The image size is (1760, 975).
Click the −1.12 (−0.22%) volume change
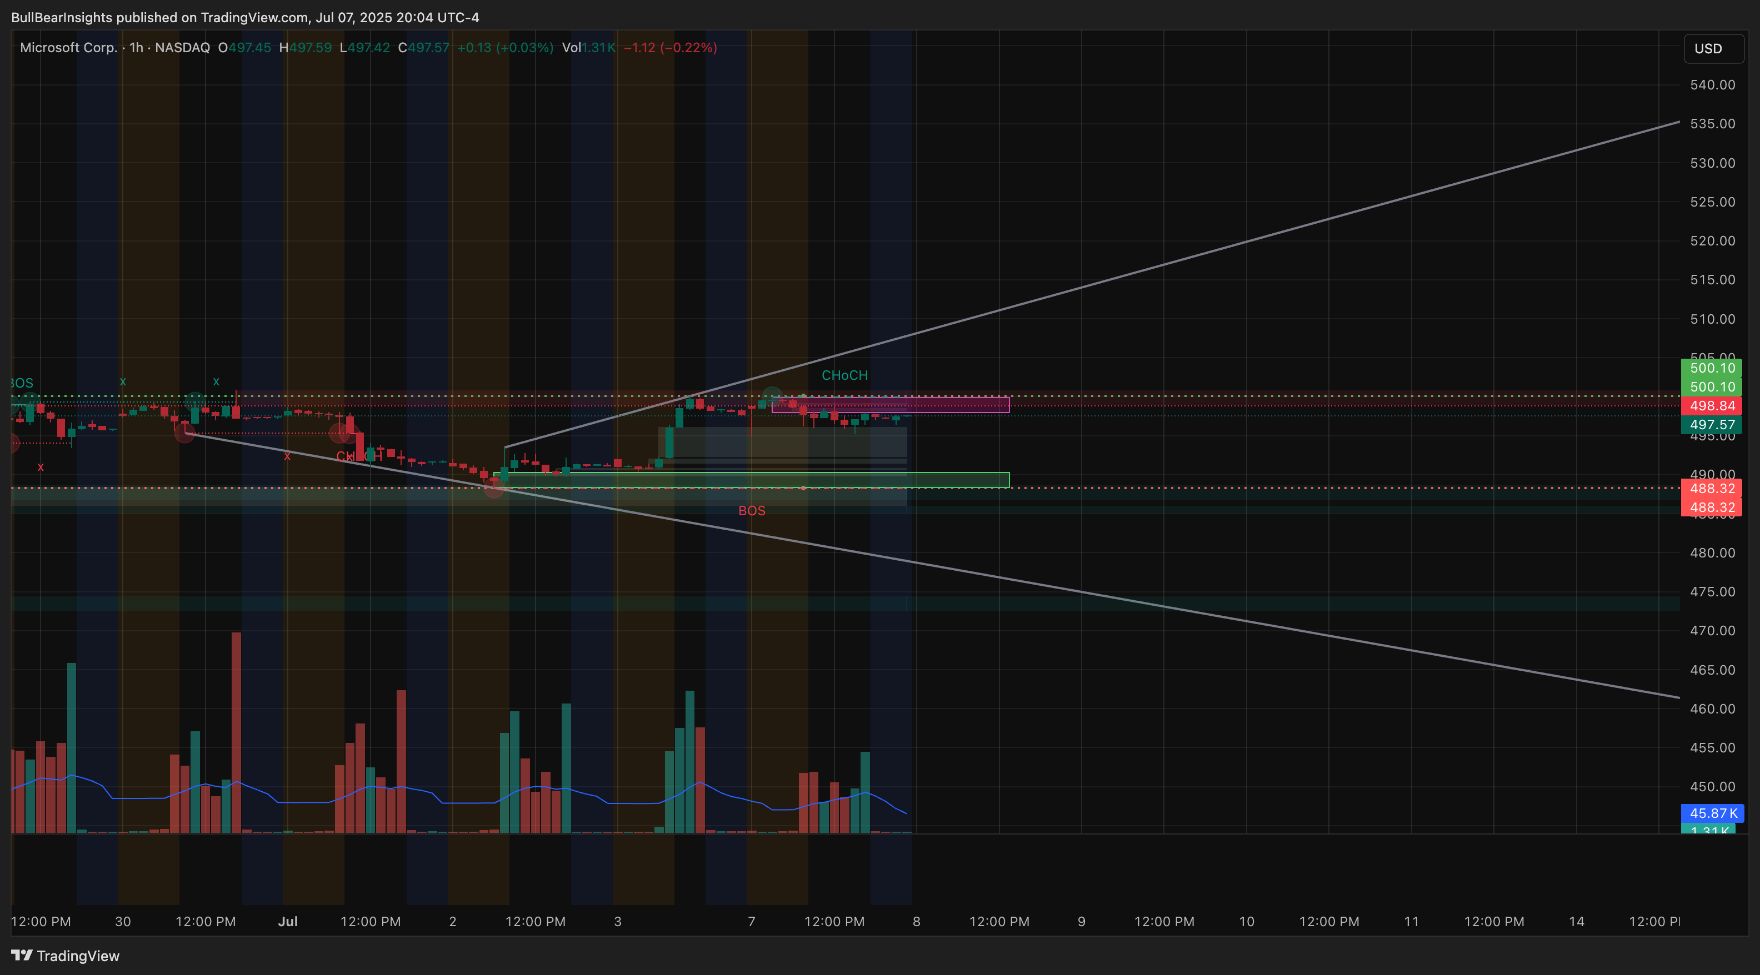pyautogui.click(x=670, y=48)
